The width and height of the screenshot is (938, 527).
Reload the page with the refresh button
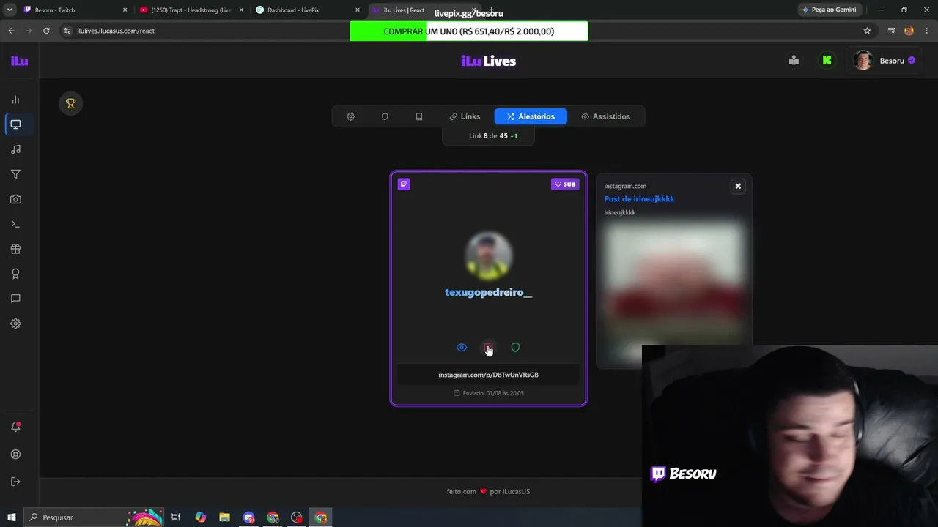[x=46, y=31]
